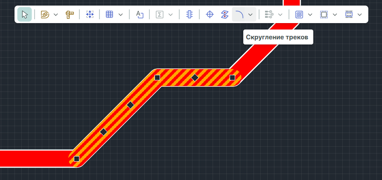Click the sigma calculation icon
This screenshot has height=180, width=382.
click(160, 15)
